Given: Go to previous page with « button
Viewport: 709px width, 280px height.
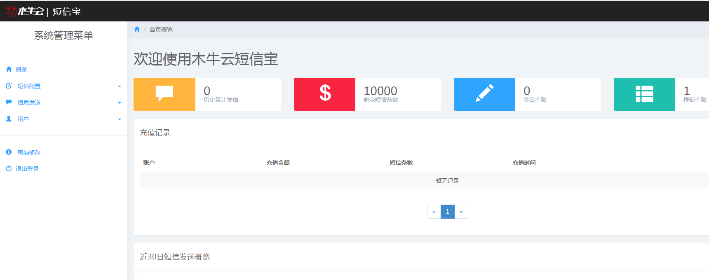Looking at the screenshot, I should 434,212.
